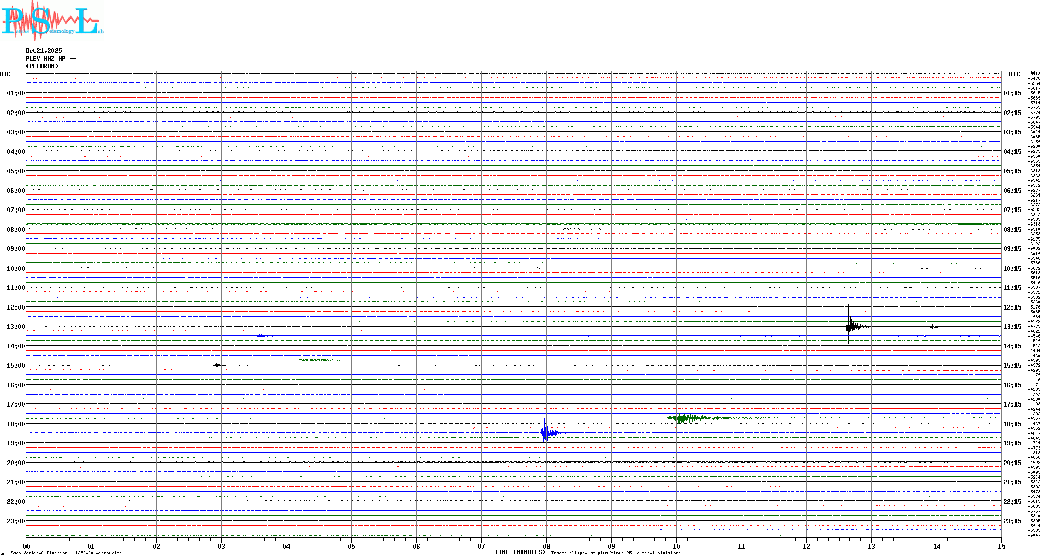Click the traces clipped footnote text

click(615, 553)
